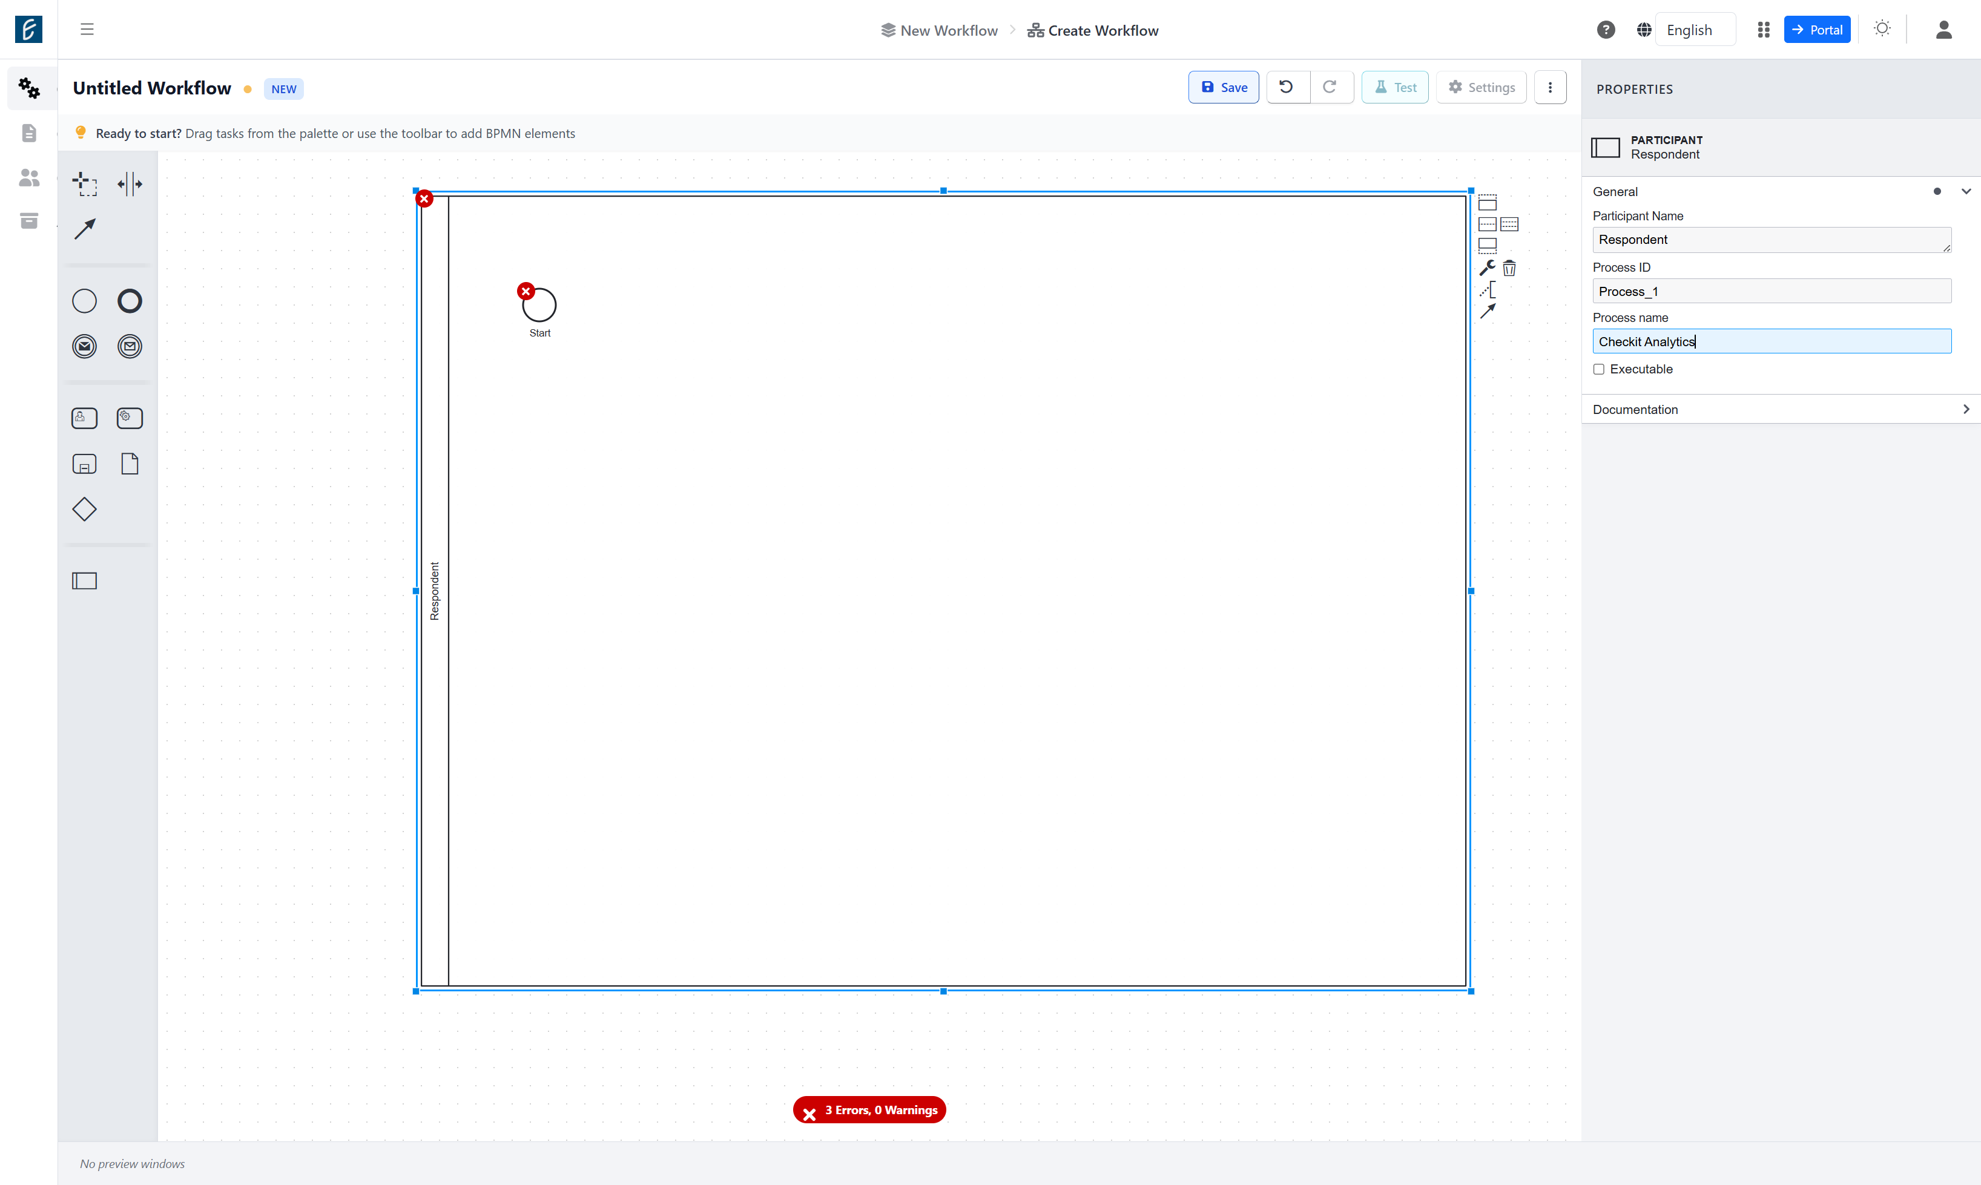This screenshot has width=1981, height=1185.
Task: Open workflows section in left sidebar
Action: coord(28,88)
